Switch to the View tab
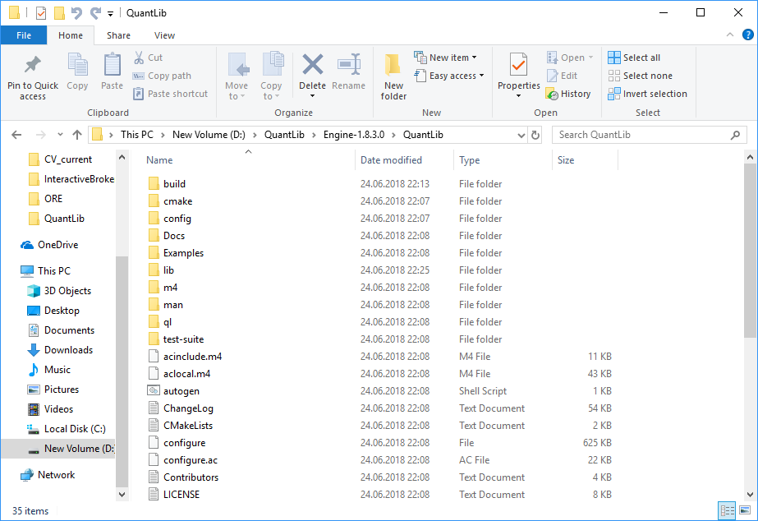 164,35
